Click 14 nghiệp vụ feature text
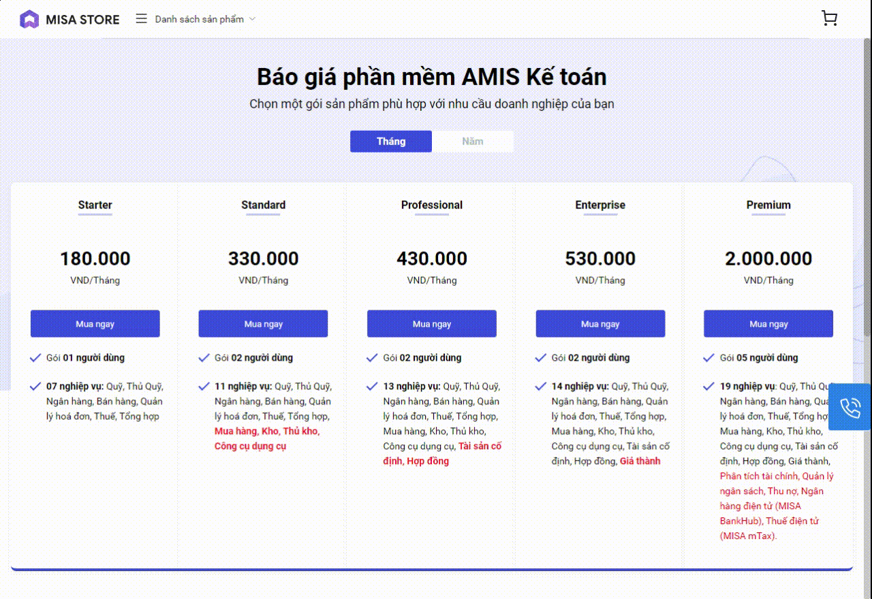 [610, 424]
